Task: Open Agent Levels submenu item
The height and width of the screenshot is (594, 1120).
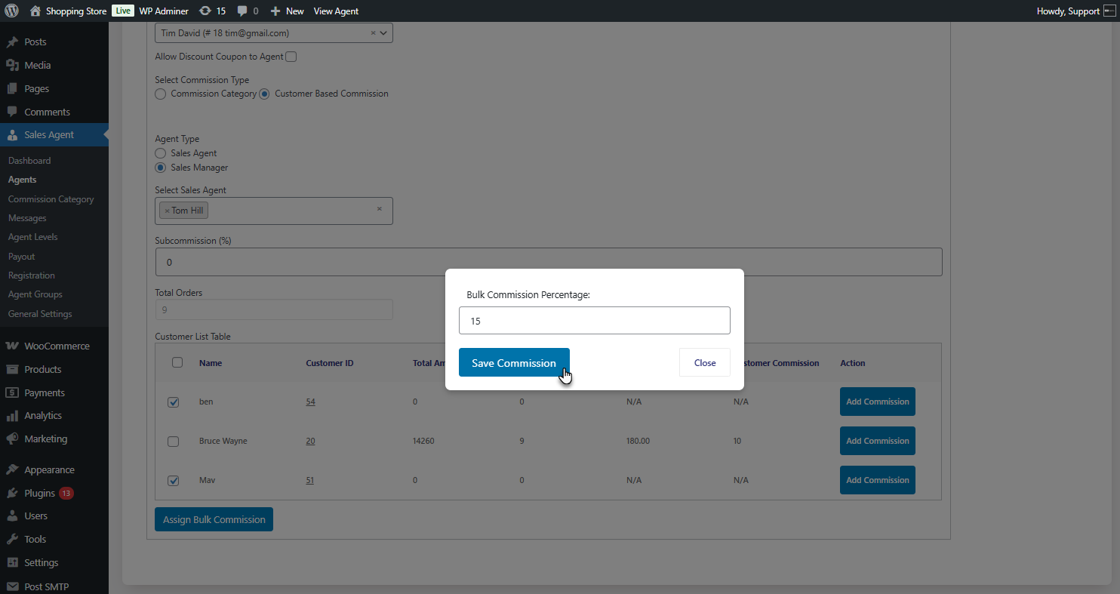Action: [x=32, y=237]
